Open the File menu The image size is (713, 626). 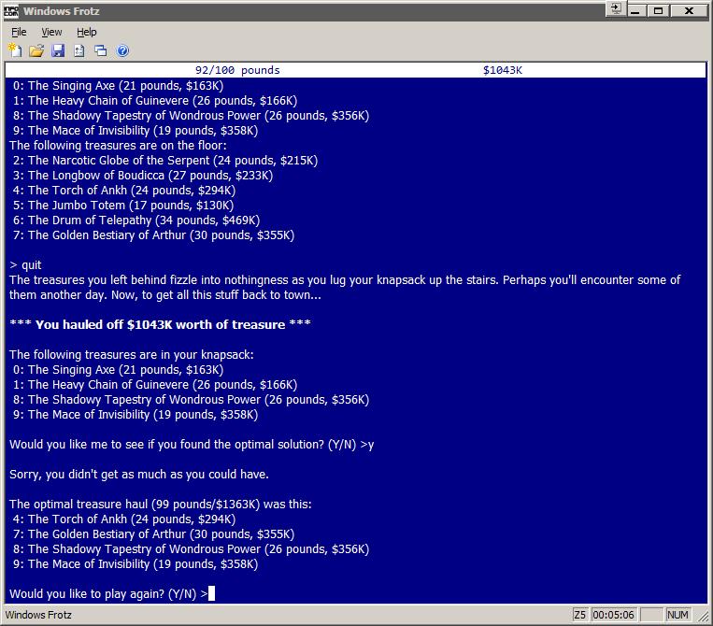pos(19,32)
